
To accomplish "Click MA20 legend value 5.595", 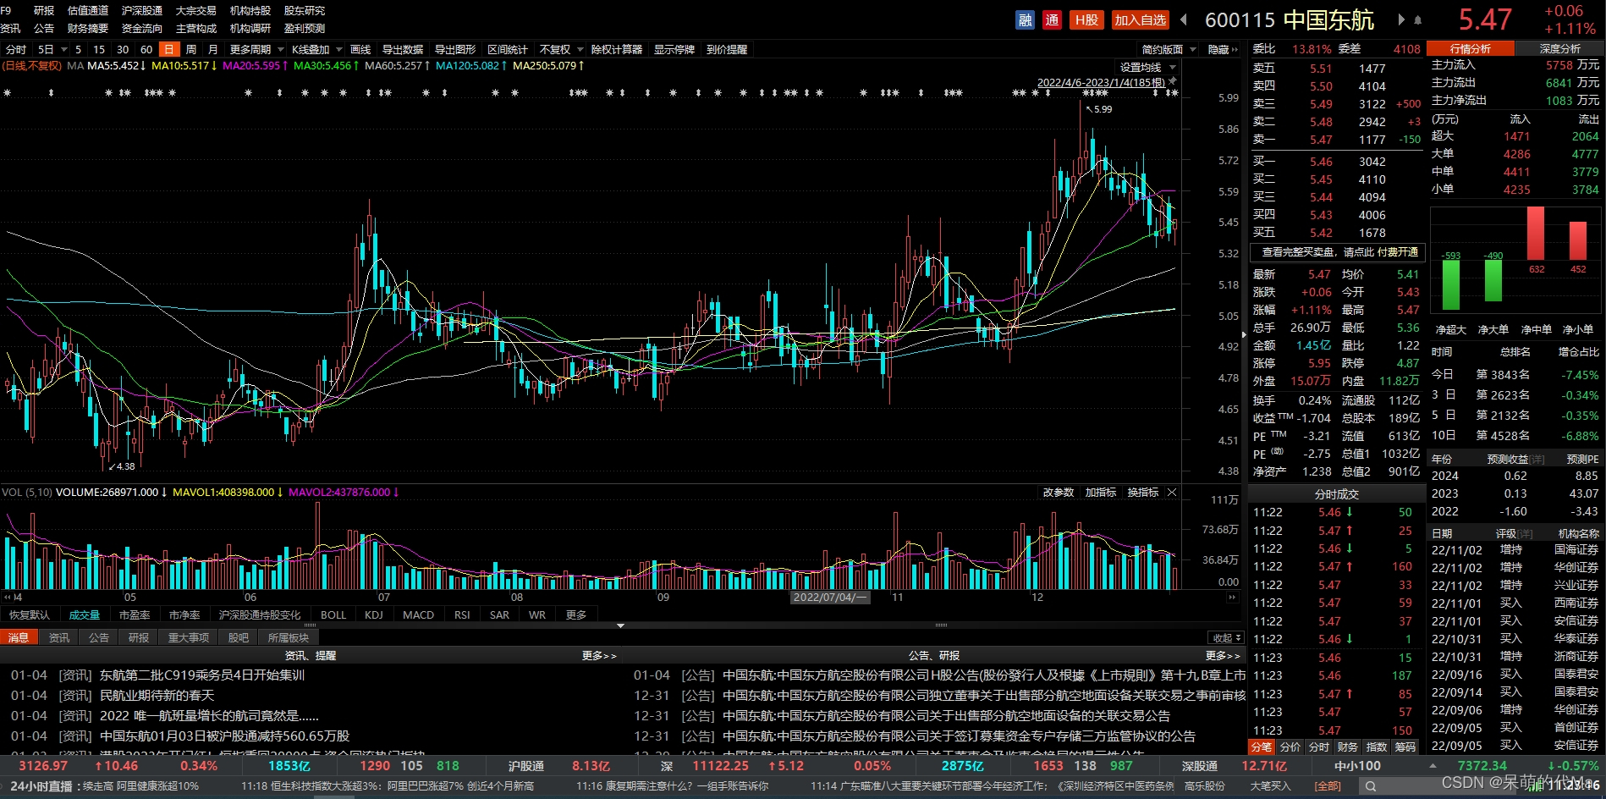I will 256,65.
